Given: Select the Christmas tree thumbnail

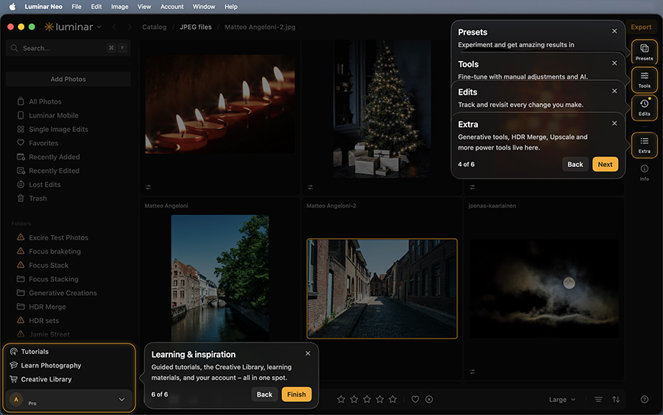Looking at the screenshot, I should tap(382, 109).
